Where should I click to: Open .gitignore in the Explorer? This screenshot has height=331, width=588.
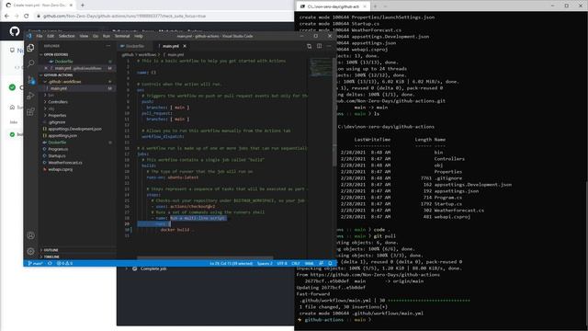[57, 122]
